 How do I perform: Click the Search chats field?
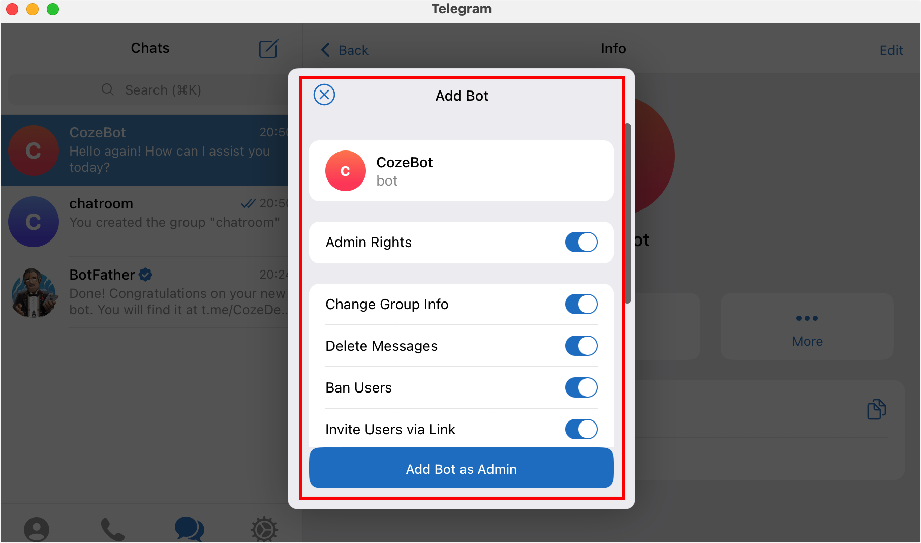tap(150, 90)
